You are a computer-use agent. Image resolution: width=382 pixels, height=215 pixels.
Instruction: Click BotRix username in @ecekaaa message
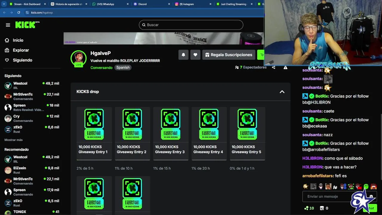click(x=322, y=120)
